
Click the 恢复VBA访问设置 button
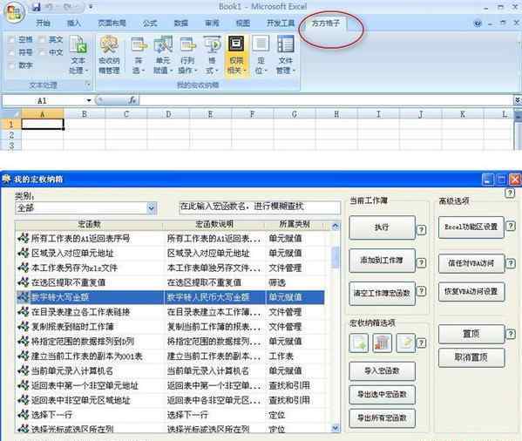(471, 292)
